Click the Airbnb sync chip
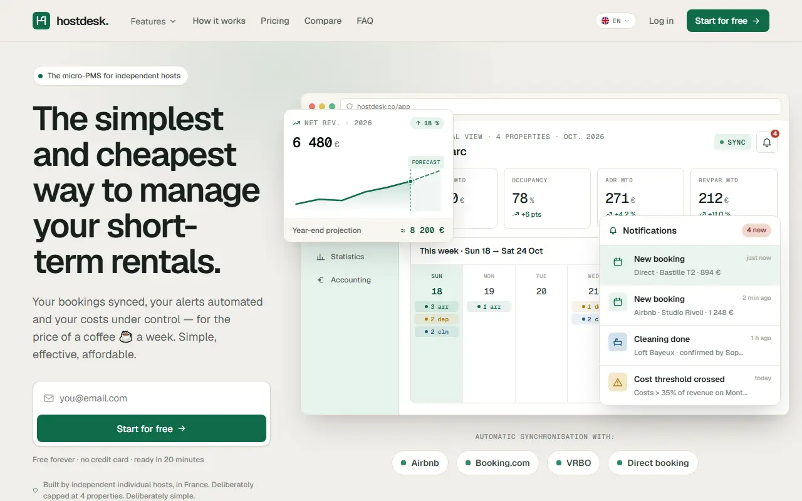The image size is (802, 501). [420, 463]
